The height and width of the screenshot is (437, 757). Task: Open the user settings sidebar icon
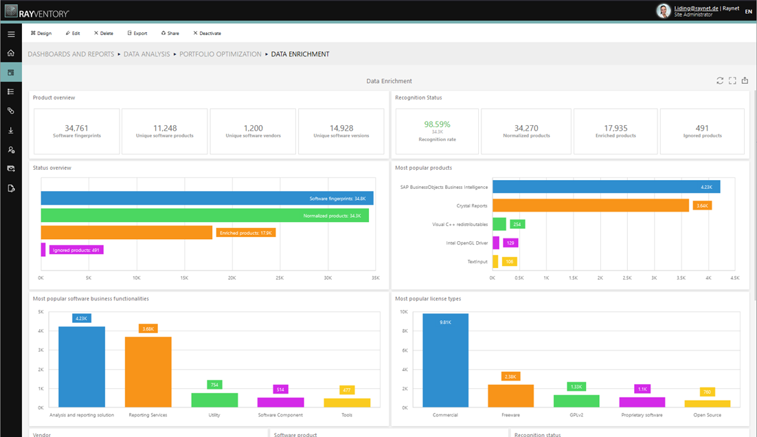(x=11, y=149)
